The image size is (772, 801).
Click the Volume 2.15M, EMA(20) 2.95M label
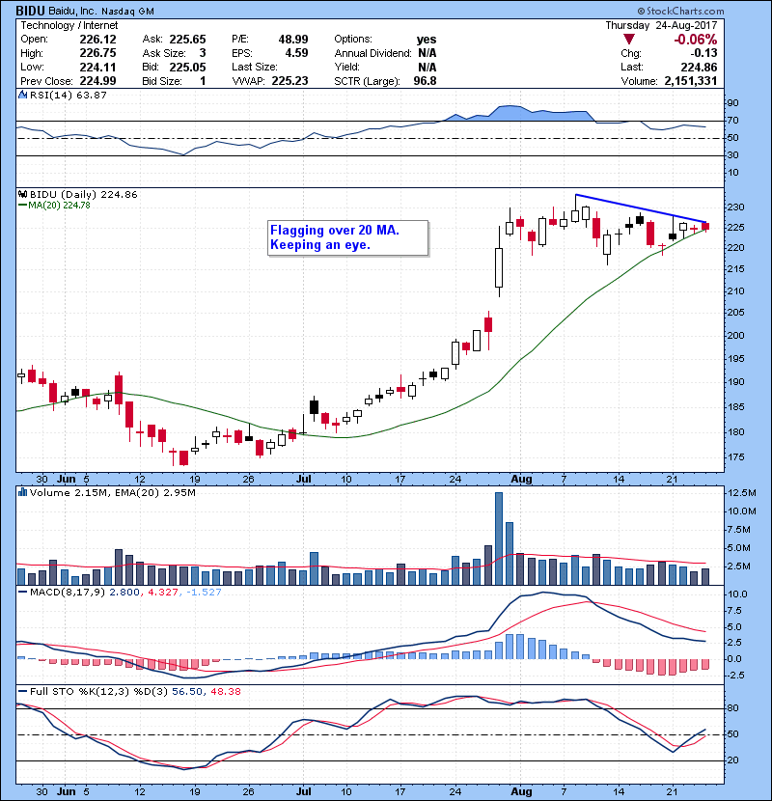click(x=112, y=492)
